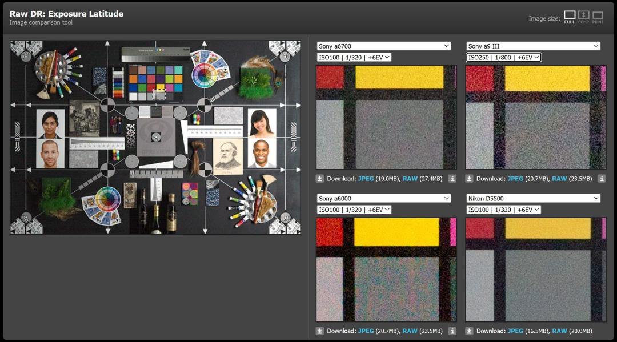Open the Sony a9 III camera dropdown
This screenshot has width=617, height=342.
pos(533,46)
